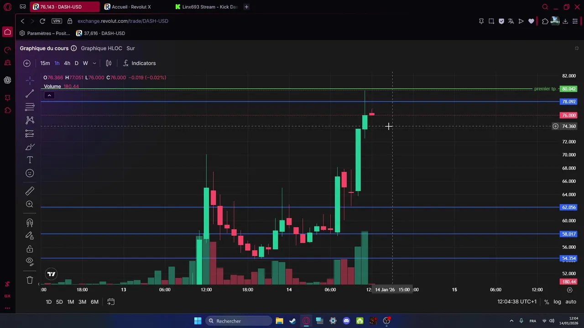Open the snapshot capture tool in toolbar

(491, 21)
